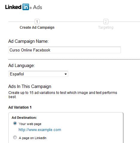The image size is (140, 143).
Task: Click the blue LinkedIn "in" logo icon
Action: (26, 7)
